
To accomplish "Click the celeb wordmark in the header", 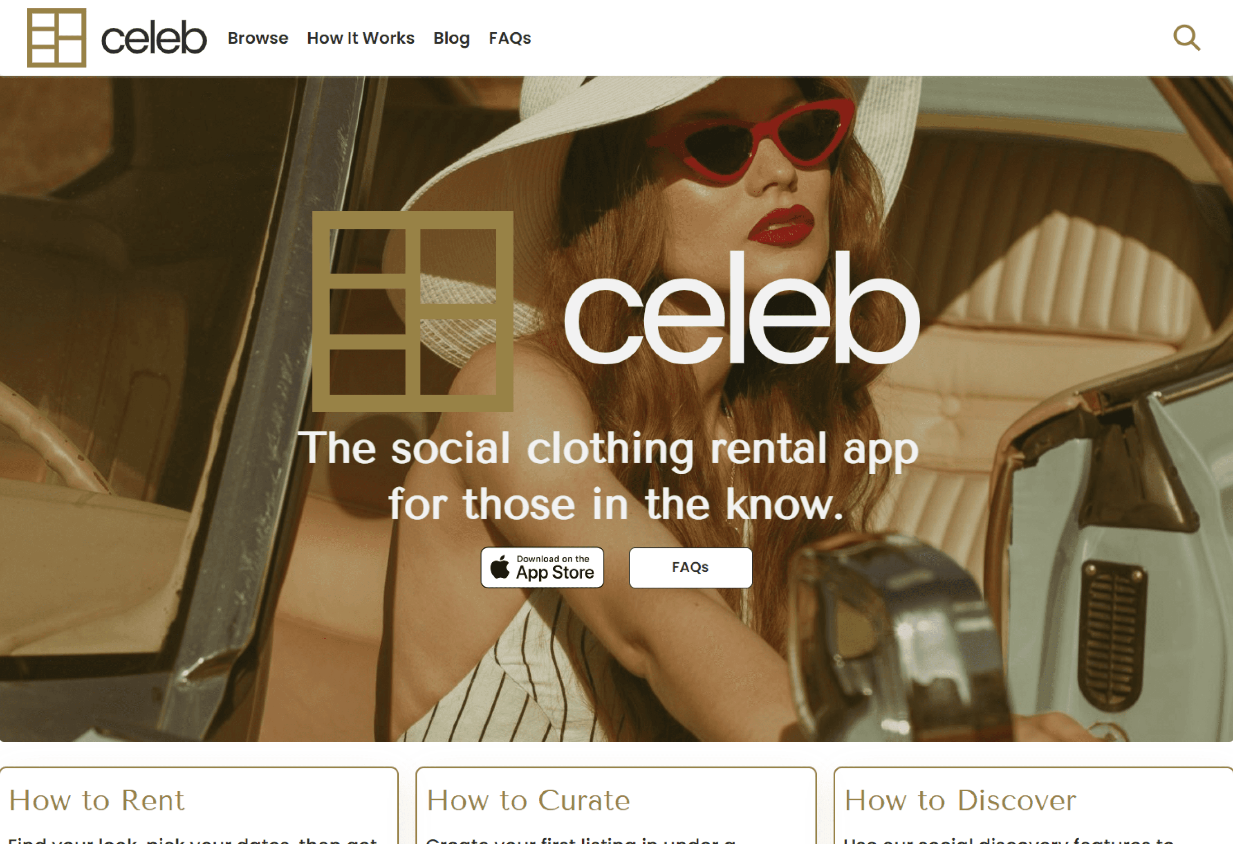I will (x=153, y=38).
